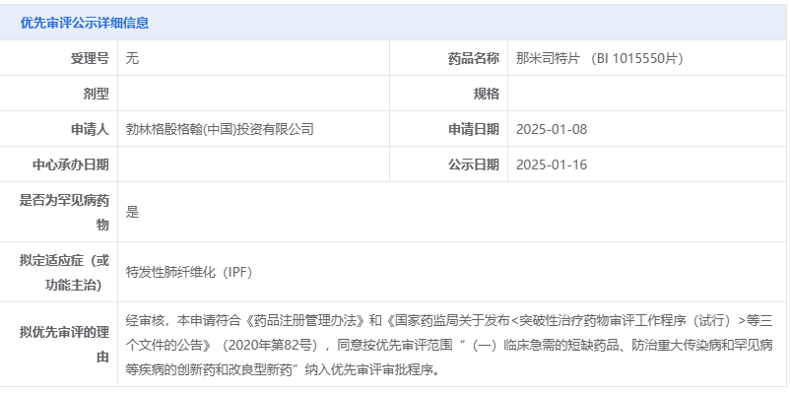The height and width of the screenshot is (393, 790).
Task: Select the 药品名称 label
Action: coord(474,58)
